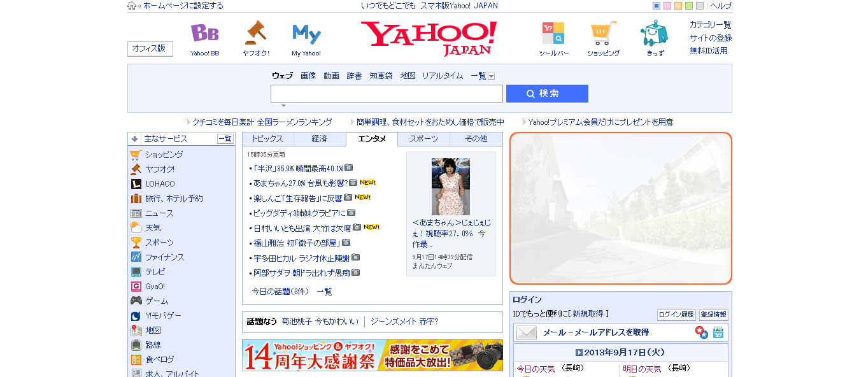
Task: Open the Yahoo! BB icon
Action: point(204,33)
